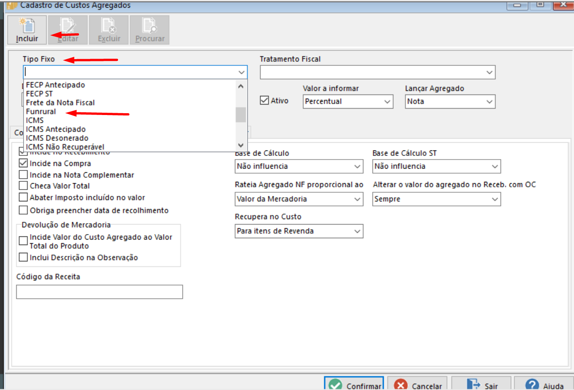This screenshot has height=390, width=574.
Task: Click the window icon in the title bar
Action: tap(12, 5)
